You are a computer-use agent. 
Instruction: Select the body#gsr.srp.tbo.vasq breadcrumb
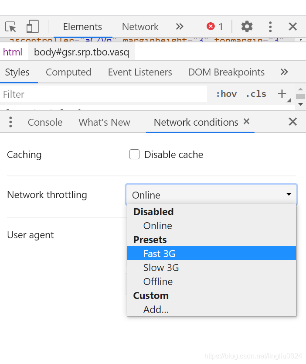click(82, 52)
